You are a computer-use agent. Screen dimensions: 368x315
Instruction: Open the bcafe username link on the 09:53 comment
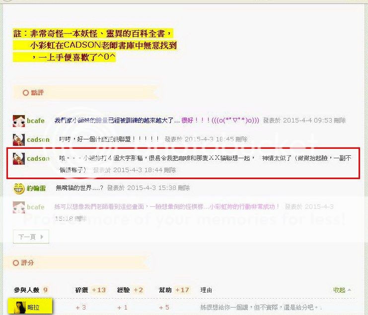click(36, 121)
